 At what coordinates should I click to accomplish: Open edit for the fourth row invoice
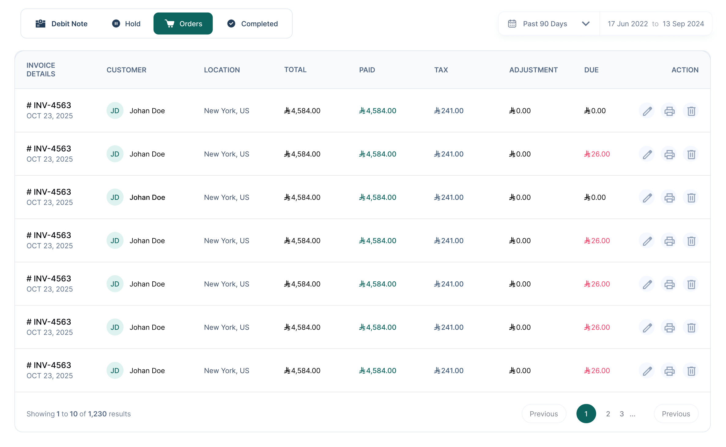coord(647,241)
